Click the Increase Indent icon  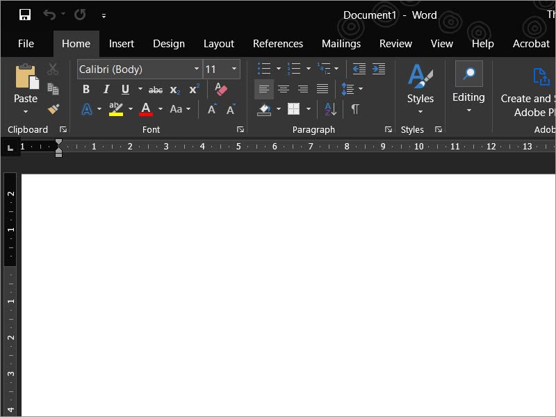coord(379,68)
